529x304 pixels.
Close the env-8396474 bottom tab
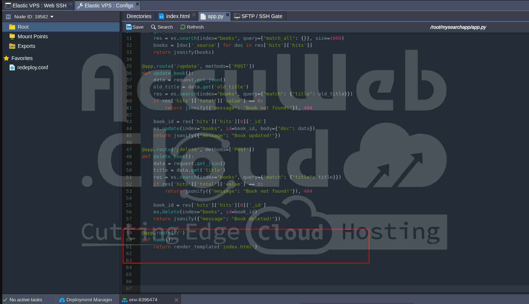[176, 300]
